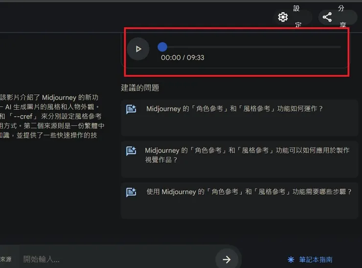Select the suggested question about 需要哪些步驟

239,201
